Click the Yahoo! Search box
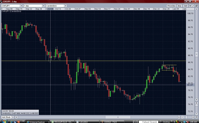 pos(148,122)
